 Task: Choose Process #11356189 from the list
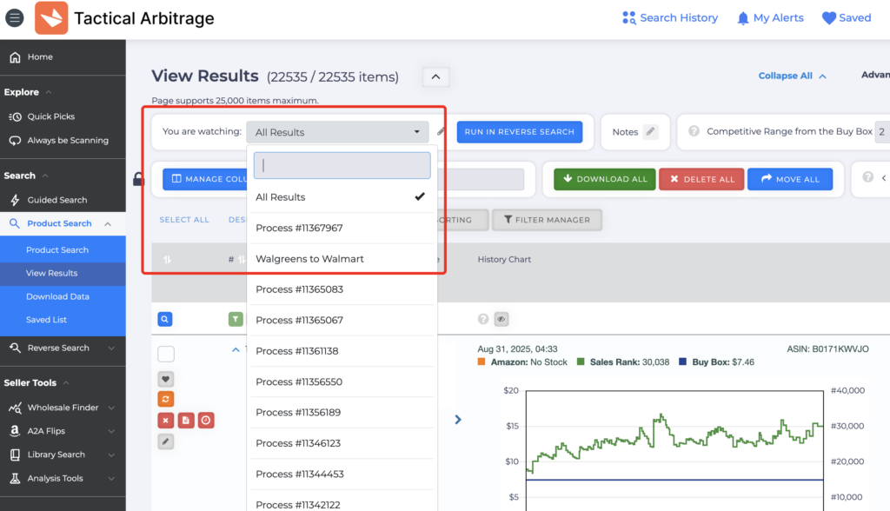[x=342, y=412]
